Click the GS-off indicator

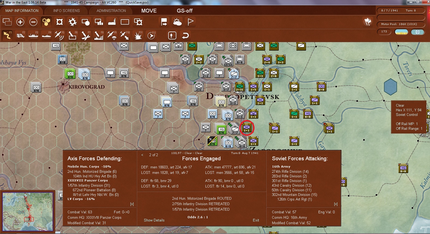coord(184,11)
